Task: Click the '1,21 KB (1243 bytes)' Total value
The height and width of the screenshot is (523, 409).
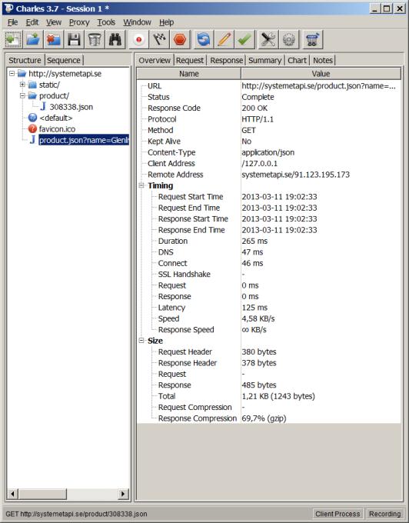Action: tap(278, 396)
